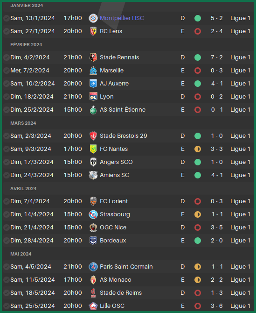The height and width of the screenshot is (313, 256).
Task: Select the Marseille club badge
Action: (93, 71)
